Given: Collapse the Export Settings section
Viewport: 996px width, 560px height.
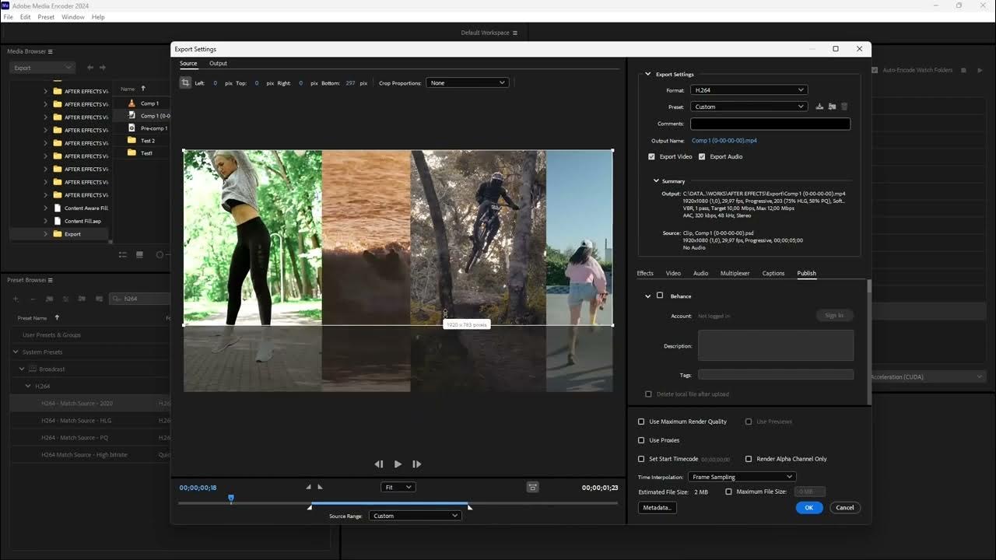Looking at the screenshot, I should 647,74.
